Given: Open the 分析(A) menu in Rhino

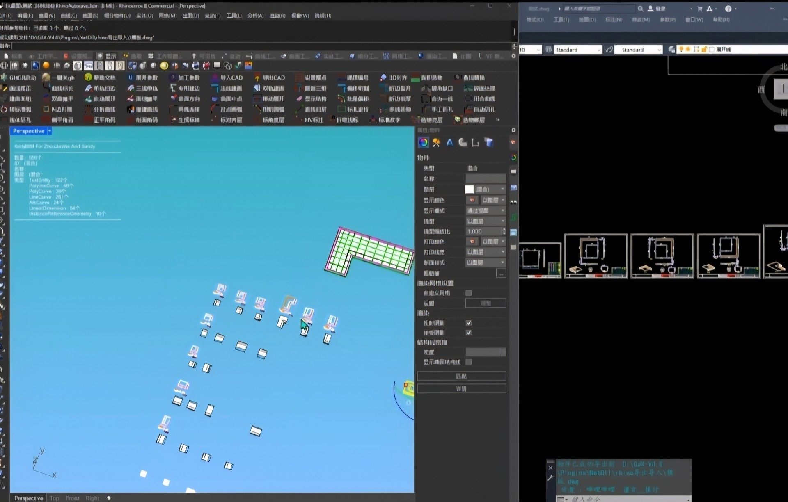Looking at the screenshot, I should tap(255, 16).
